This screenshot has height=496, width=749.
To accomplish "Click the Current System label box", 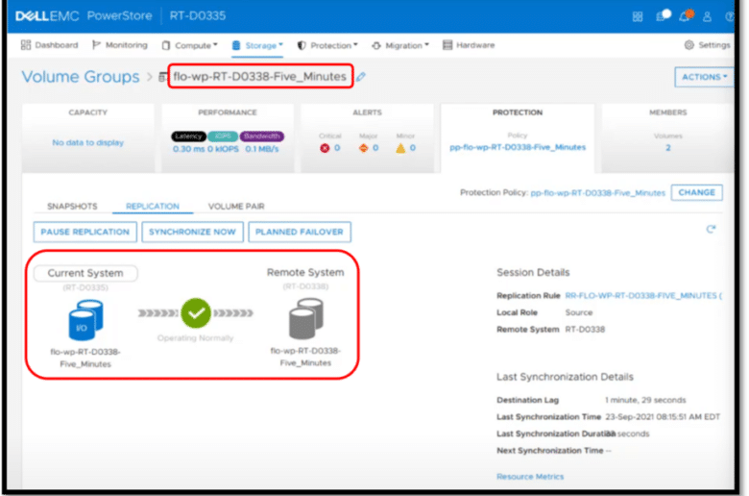I will pos(85,273).
